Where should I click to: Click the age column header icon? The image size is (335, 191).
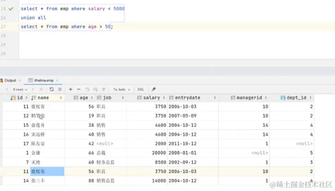point(76,98)
